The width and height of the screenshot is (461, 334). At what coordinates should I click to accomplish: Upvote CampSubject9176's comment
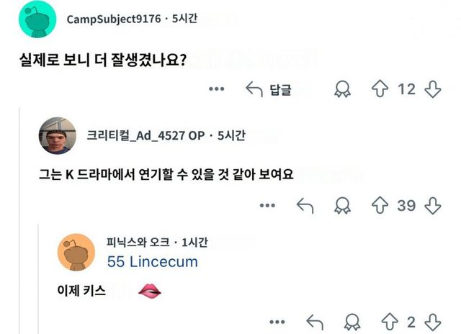click(380, 89)
